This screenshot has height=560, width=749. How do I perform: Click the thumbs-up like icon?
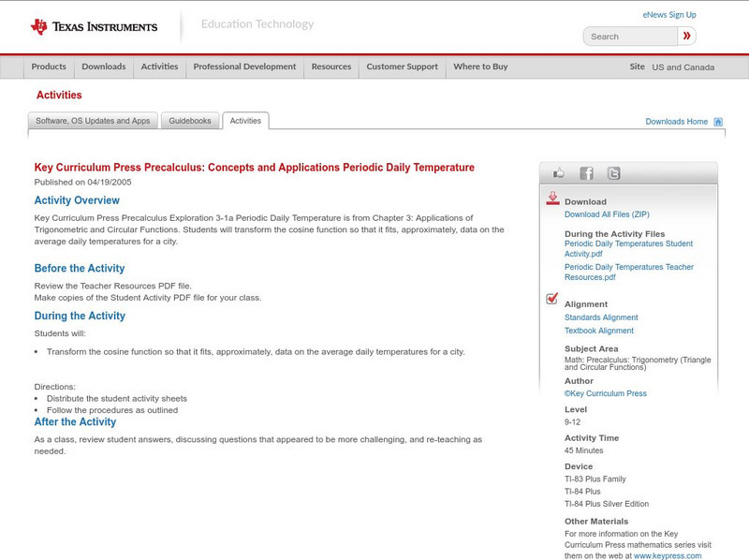tap(559, 173)
